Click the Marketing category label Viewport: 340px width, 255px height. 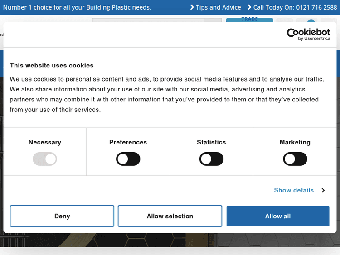tap(295, 142)
